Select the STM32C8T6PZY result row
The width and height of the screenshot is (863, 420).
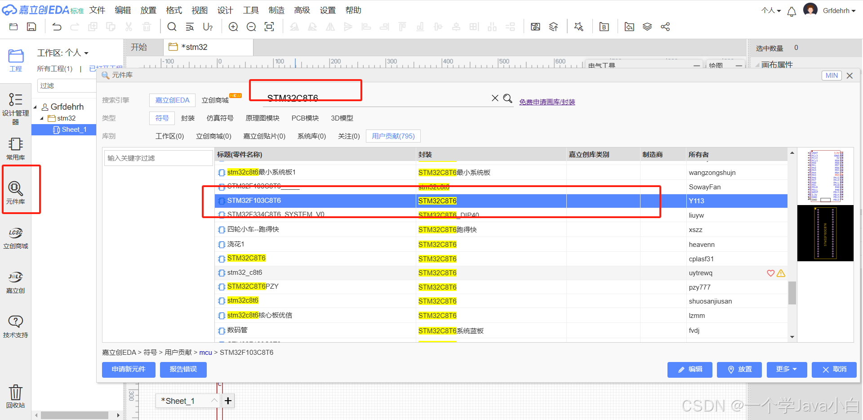501,287
